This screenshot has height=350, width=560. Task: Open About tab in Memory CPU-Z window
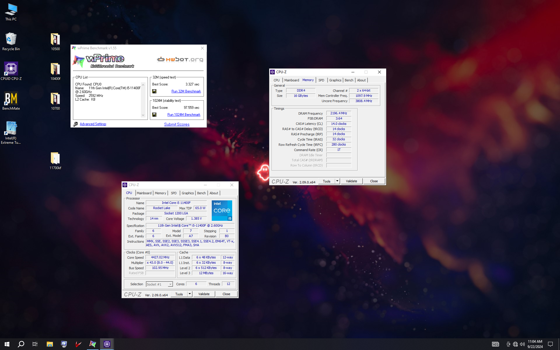(x=361, y=80)
